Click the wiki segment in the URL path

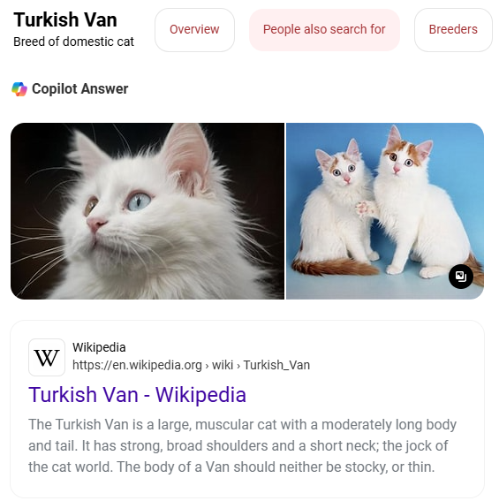[223, 365]
